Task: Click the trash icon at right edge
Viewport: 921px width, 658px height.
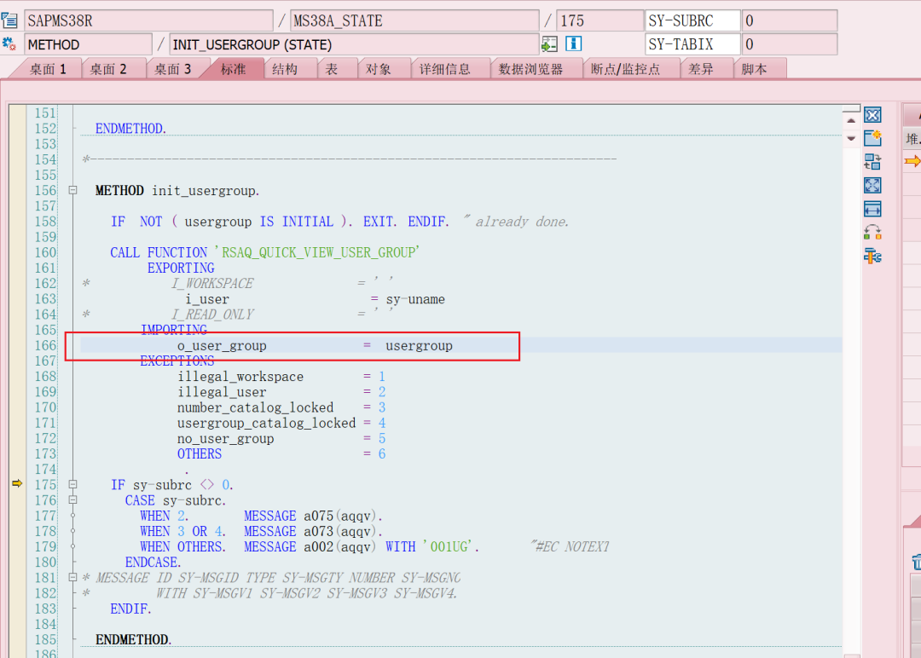Action: coord(916,562)
